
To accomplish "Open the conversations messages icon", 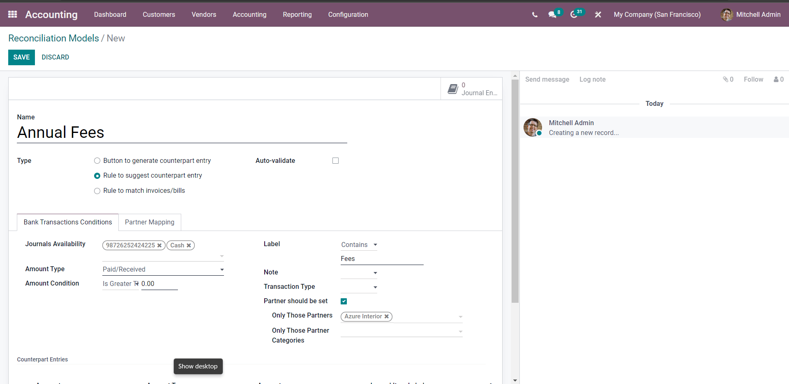I will [x=552, y=15].
